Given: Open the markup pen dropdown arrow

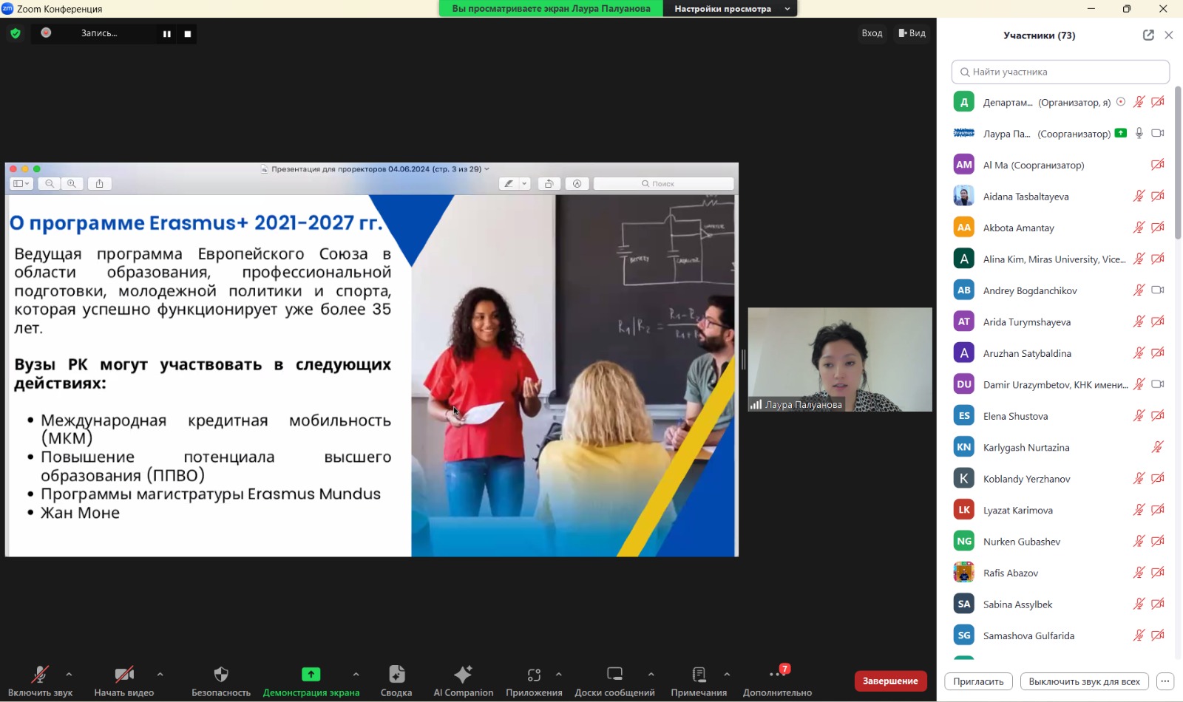Looking at the screenshot, I should pos(524,183).
